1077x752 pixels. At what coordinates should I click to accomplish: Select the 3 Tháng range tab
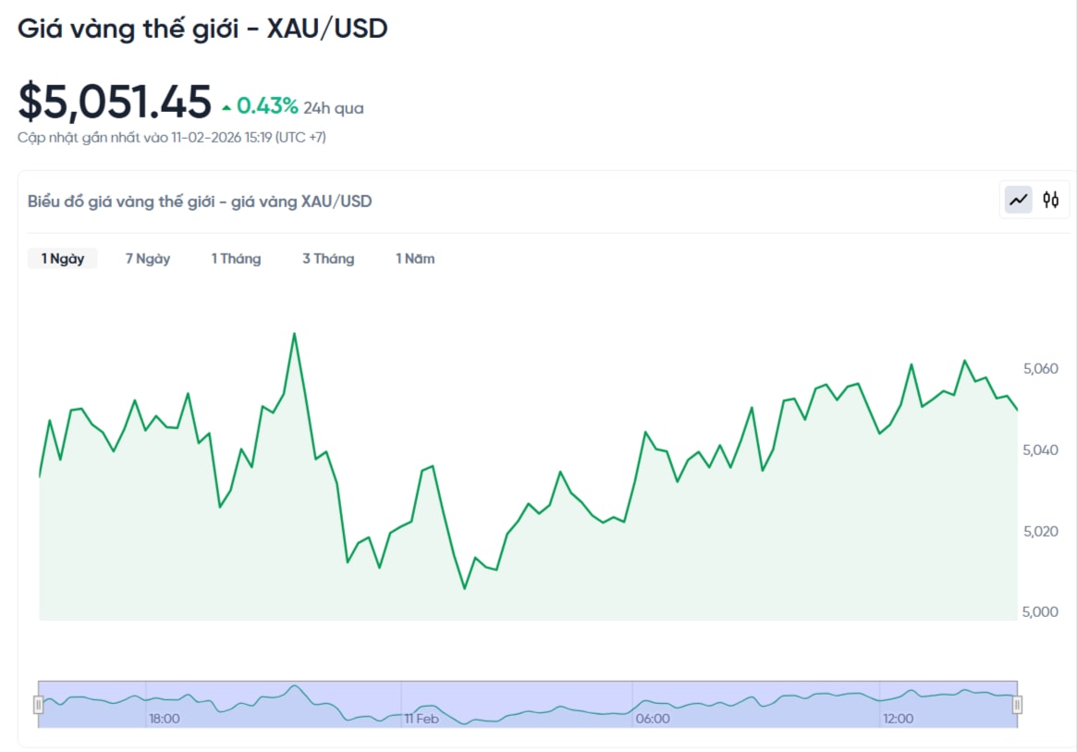pos(328,258)
